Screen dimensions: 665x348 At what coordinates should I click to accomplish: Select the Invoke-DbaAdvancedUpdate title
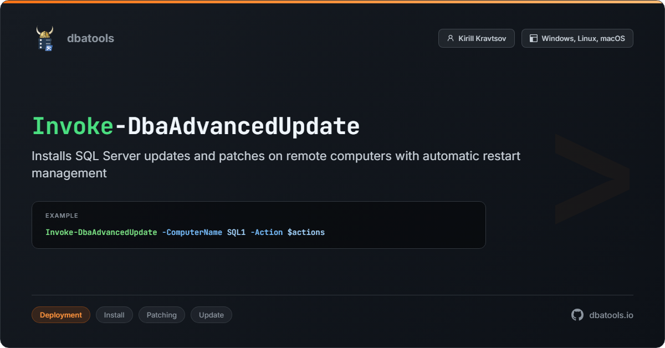(x=195, y=126)
